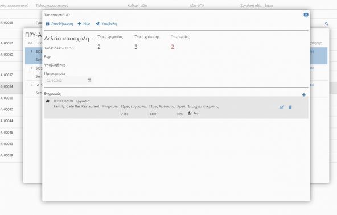Edit the Family Cafe Bar Restaurant entry
The height and width of the screenshot is (215, 337).
(282, 108)
